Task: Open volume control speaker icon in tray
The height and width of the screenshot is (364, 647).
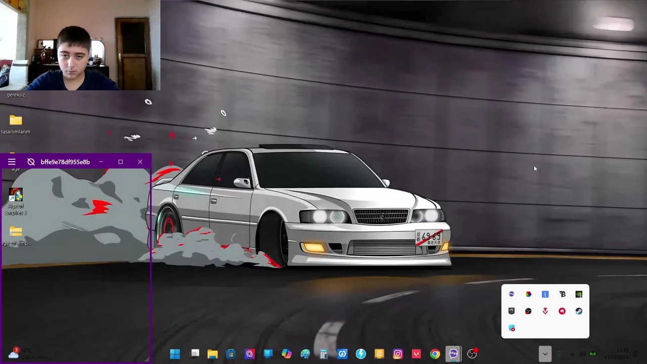Action: click(582, 354)
